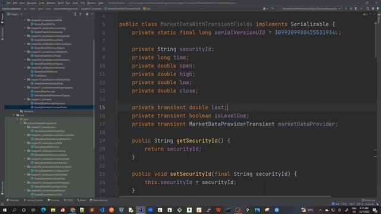Open the TODO tool window
Viewport: 381px width, 214px height.
click(68, 200)
